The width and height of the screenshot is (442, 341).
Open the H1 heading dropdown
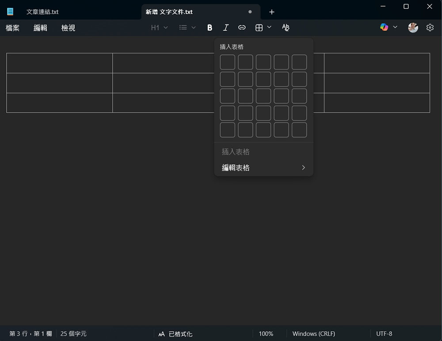click(x=159, y=27)
